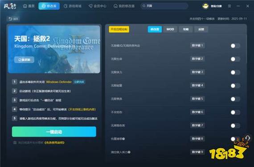Image resolution: width=254 pixels, height=167 pixels.
Task: Click the 数字键 6 hotkey badge
Action: [x=197, y=112]
